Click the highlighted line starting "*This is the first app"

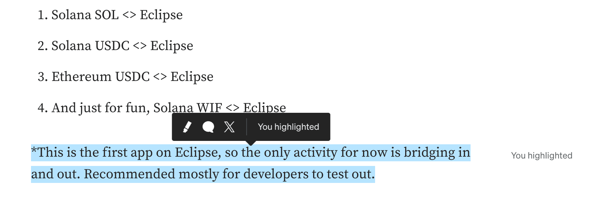pyautogui.click(x=251, y=153)
